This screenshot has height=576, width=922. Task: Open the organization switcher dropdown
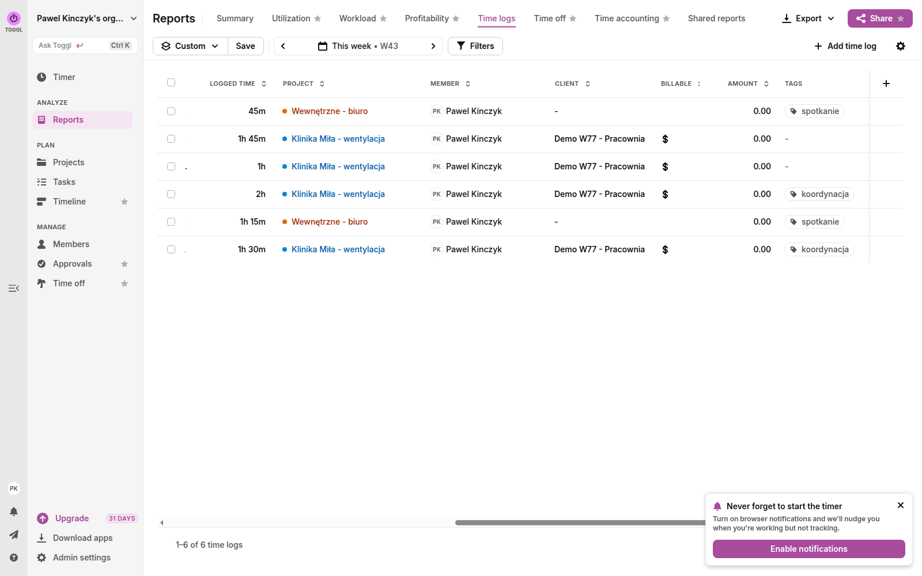tap(86, 18)
